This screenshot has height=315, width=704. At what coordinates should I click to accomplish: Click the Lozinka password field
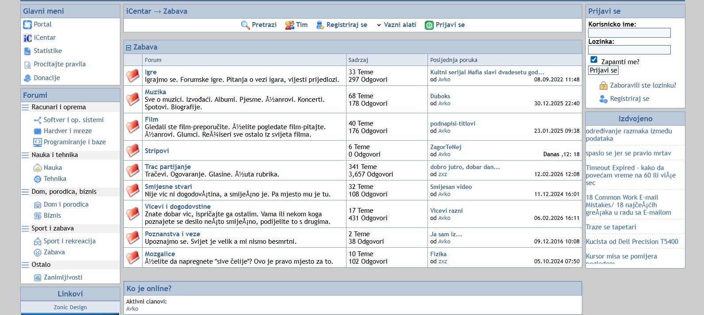tap(629, 50)
